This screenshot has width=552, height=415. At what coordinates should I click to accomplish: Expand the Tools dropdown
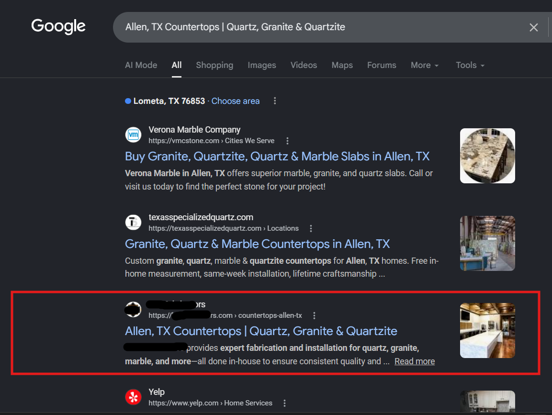click(470, 65)
